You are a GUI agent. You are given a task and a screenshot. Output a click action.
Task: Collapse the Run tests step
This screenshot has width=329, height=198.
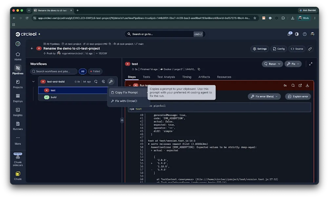point(130,85)
